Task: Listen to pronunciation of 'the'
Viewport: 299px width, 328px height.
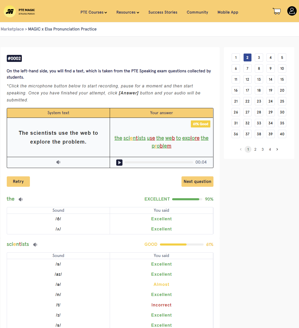Action: pos(21,200)
